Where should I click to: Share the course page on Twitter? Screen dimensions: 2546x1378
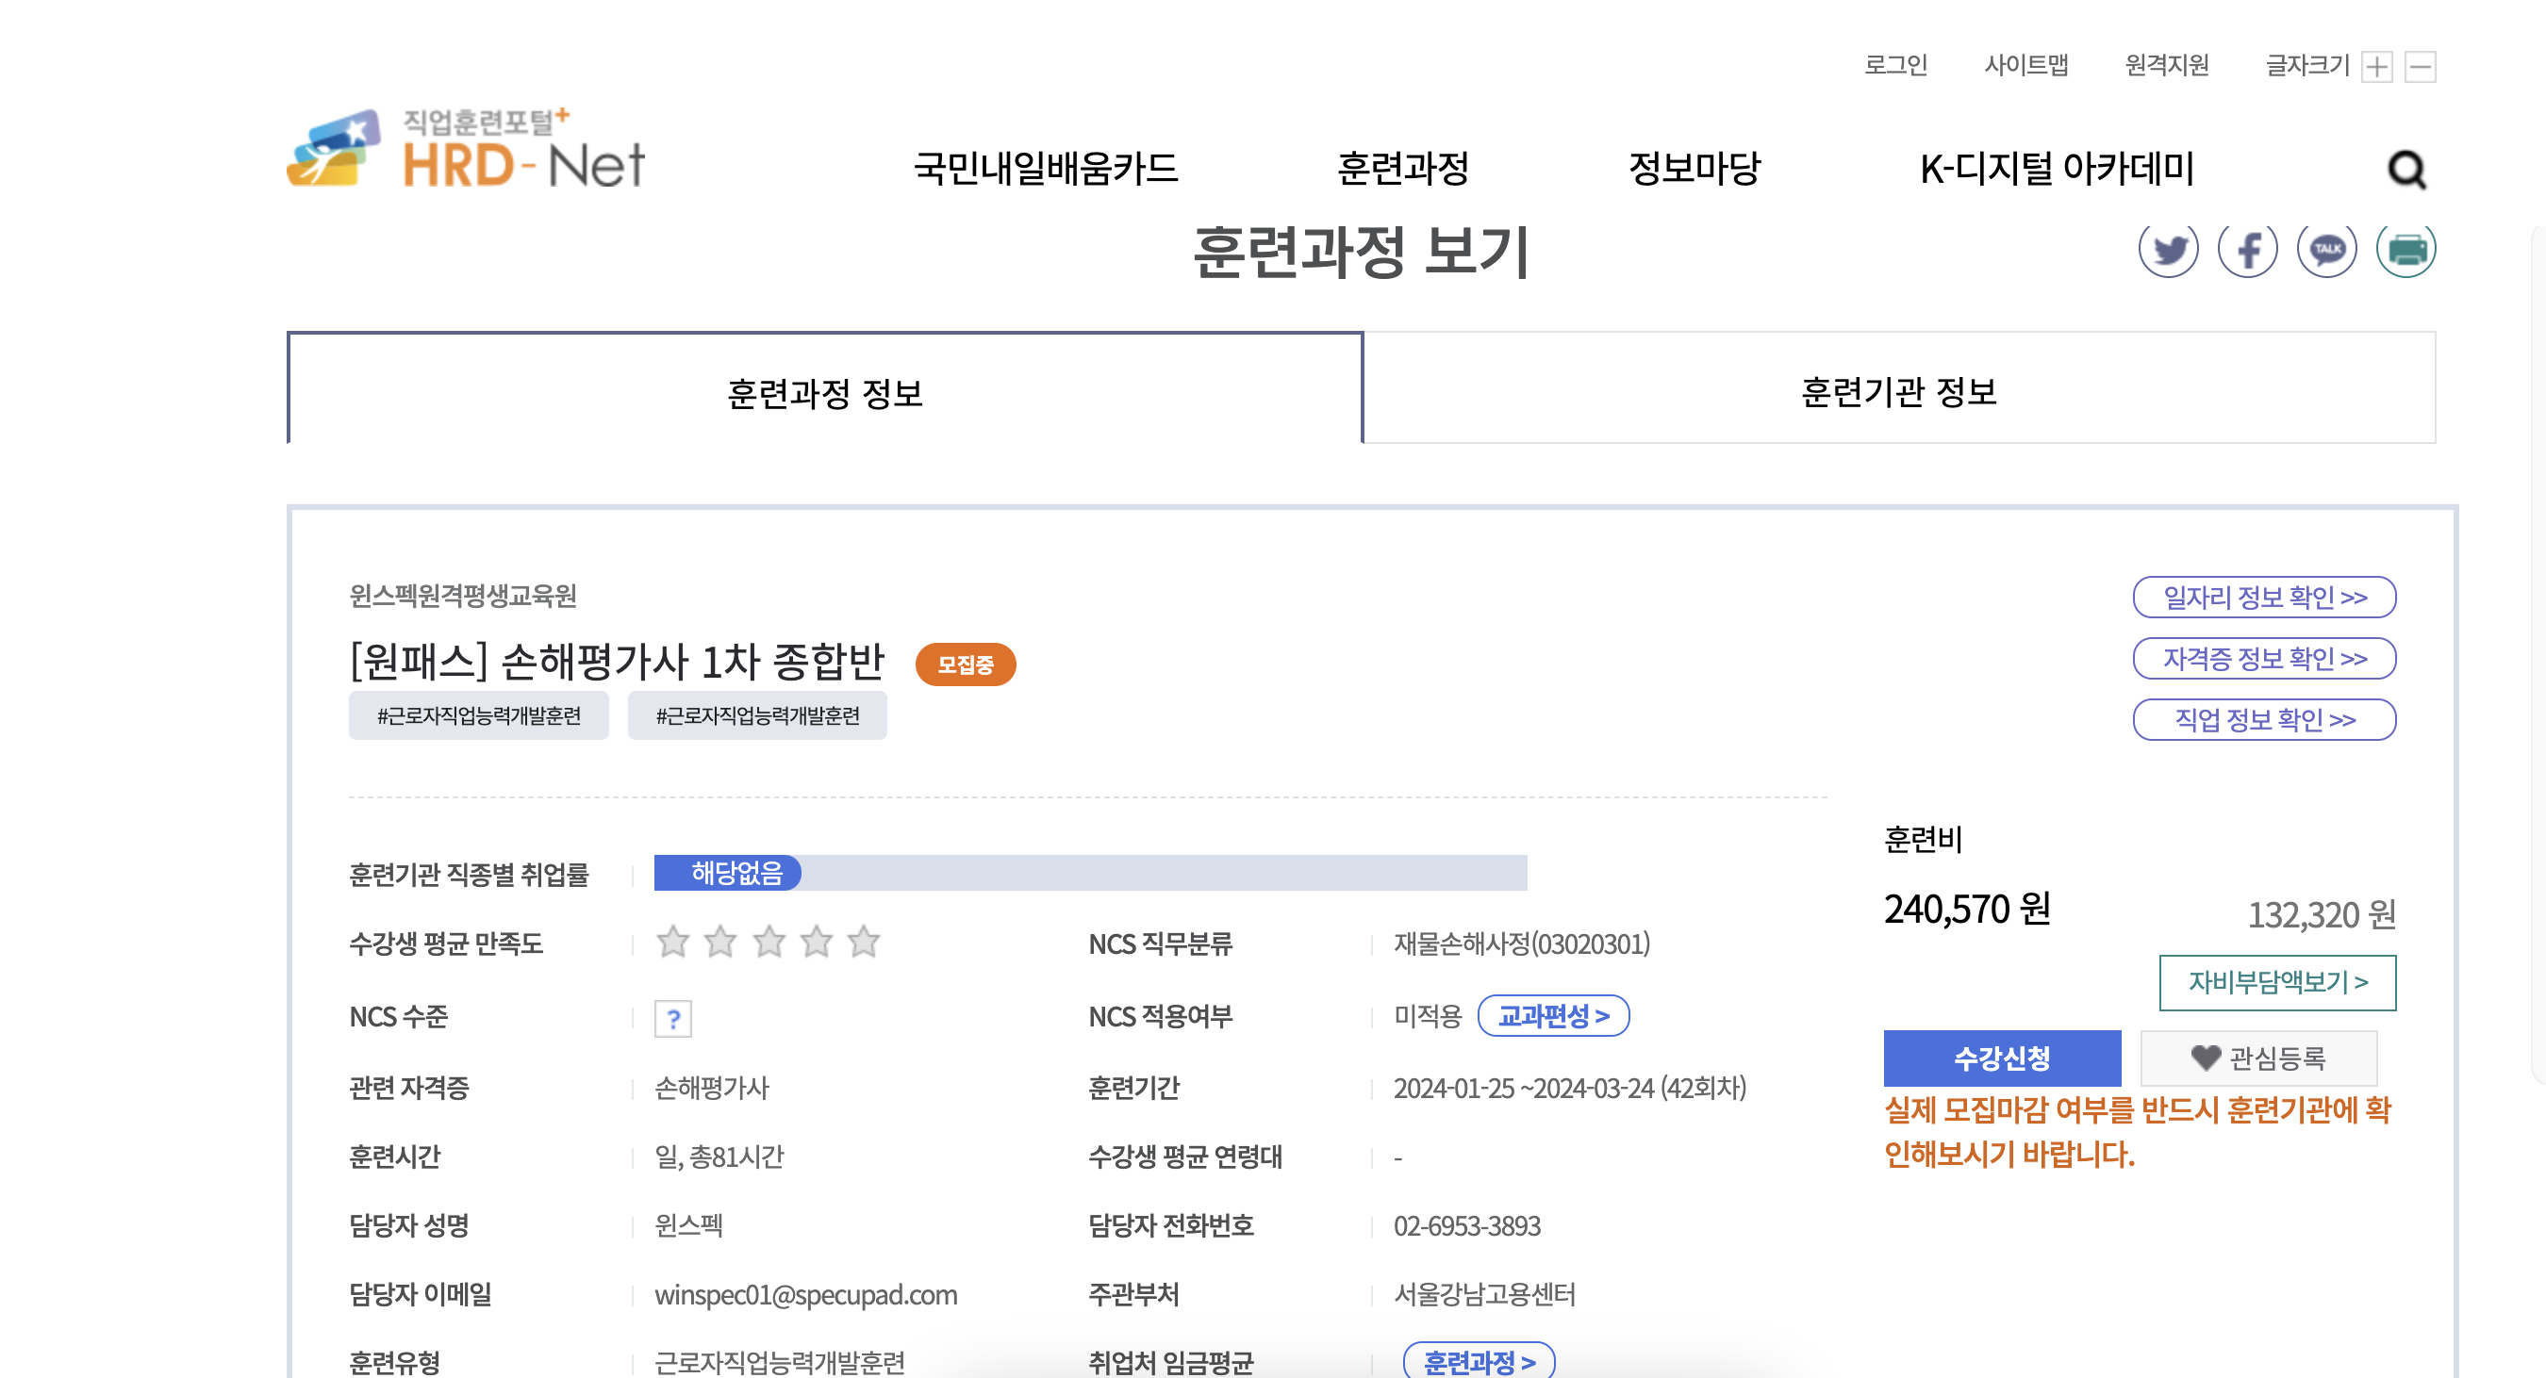coord(2171,252)
